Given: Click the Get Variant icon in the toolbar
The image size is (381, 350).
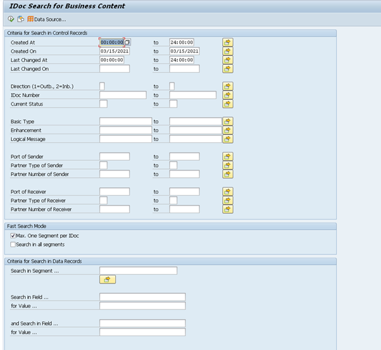Looking at the screenshot, I should (x=20, y=19).
